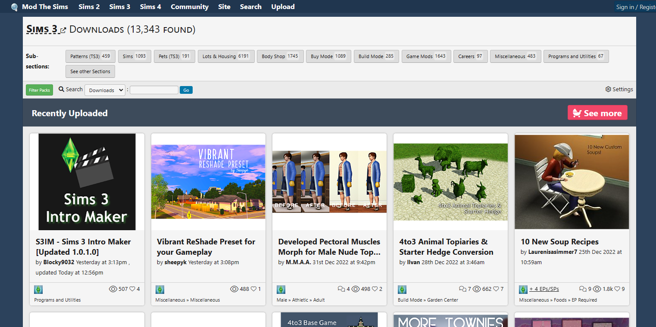656x327 pixels.
Task: Open author Laurenisasimmer7's profile
Action: tap(553, 252)
